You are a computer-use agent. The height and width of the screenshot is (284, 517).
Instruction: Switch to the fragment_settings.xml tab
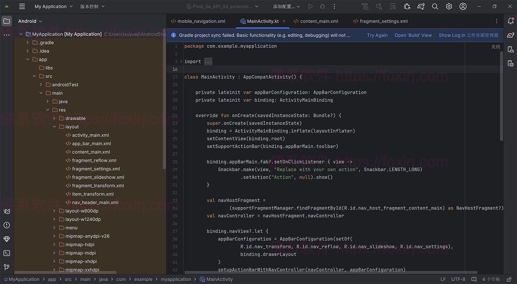(383, 21)
